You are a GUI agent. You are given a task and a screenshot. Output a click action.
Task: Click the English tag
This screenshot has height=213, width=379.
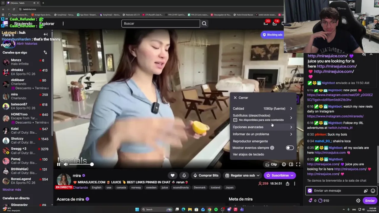coord(97,188)
